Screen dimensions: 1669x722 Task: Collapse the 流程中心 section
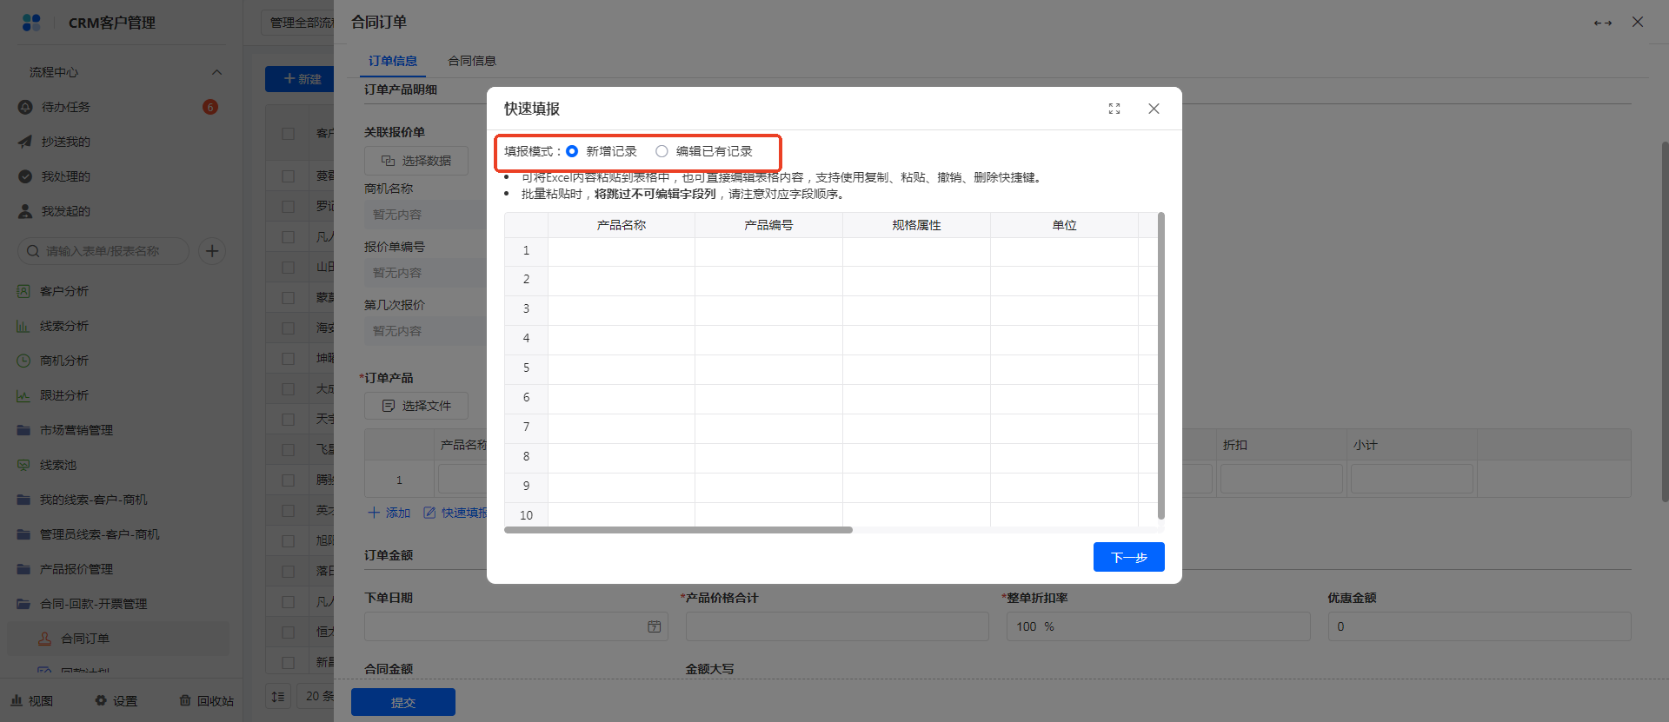tap(216, 72)
